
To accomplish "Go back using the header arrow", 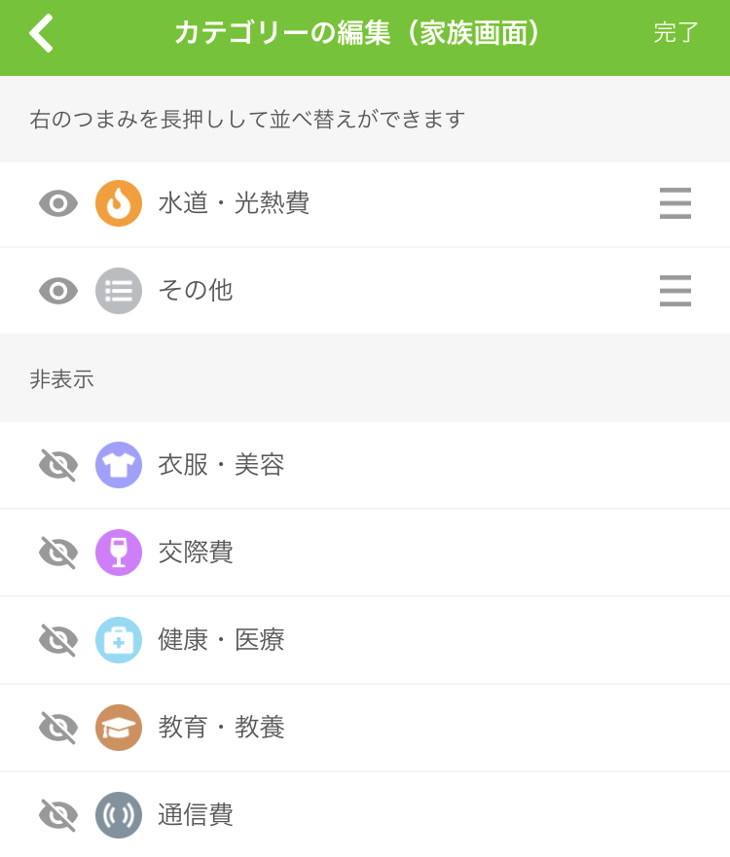I will (42, 33).
